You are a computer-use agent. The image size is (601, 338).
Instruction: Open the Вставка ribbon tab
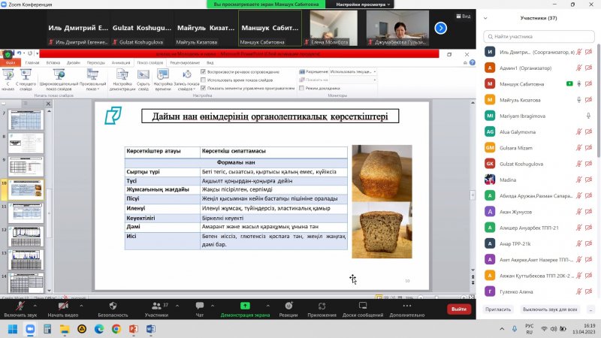coord(53,62)
